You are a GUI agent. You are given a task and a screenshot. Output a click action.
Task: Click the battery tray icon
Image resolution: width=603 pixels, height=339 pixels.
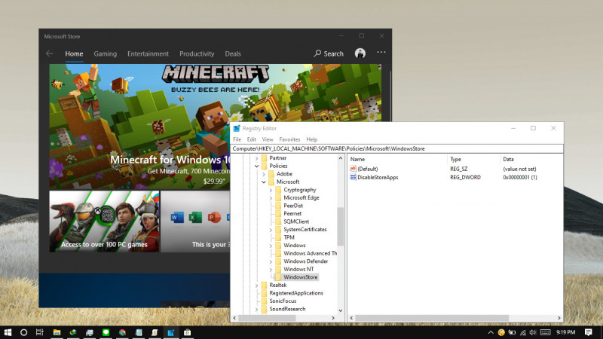click(x=512, y=332)
